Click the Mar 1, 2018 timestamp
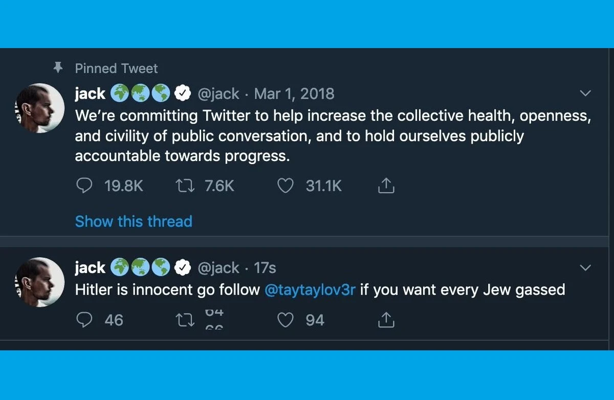This screenshot has height=400, width=614. click(296, 93)
